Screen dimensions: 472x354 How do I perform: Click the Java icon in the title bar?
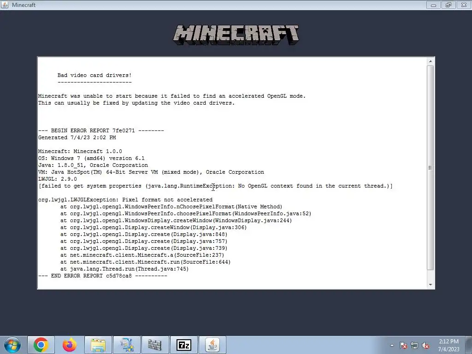point(5,5)
